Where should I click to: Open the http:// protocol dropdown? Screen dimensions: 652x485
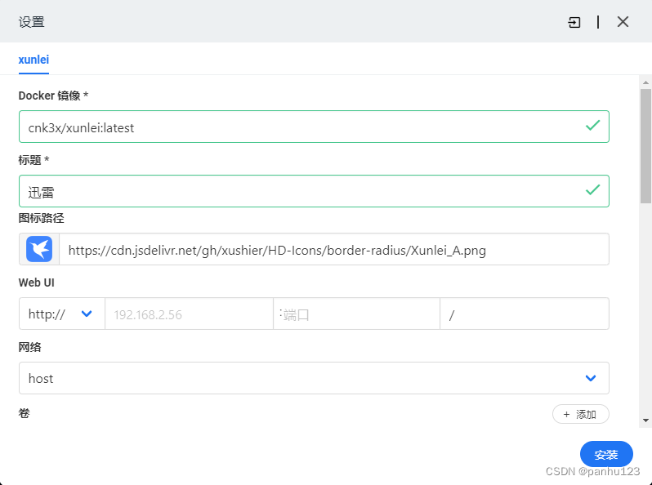click(61, 314)
